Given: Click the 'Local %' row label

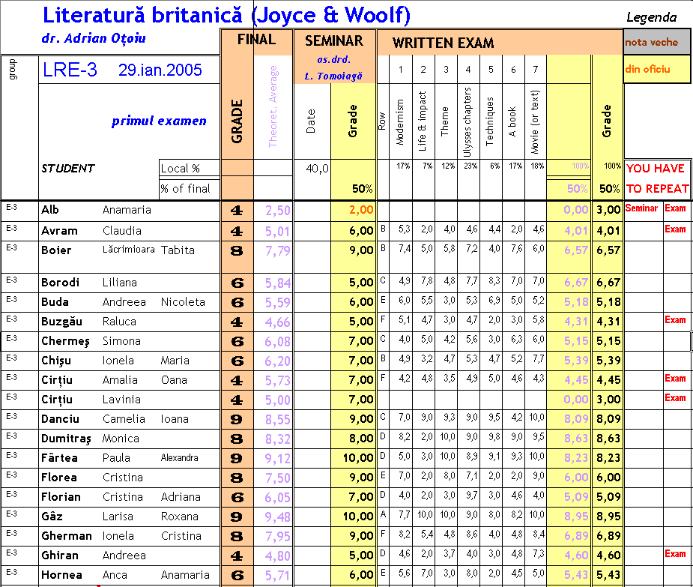Looking at the screenshot, I should [x=181, y=169].
